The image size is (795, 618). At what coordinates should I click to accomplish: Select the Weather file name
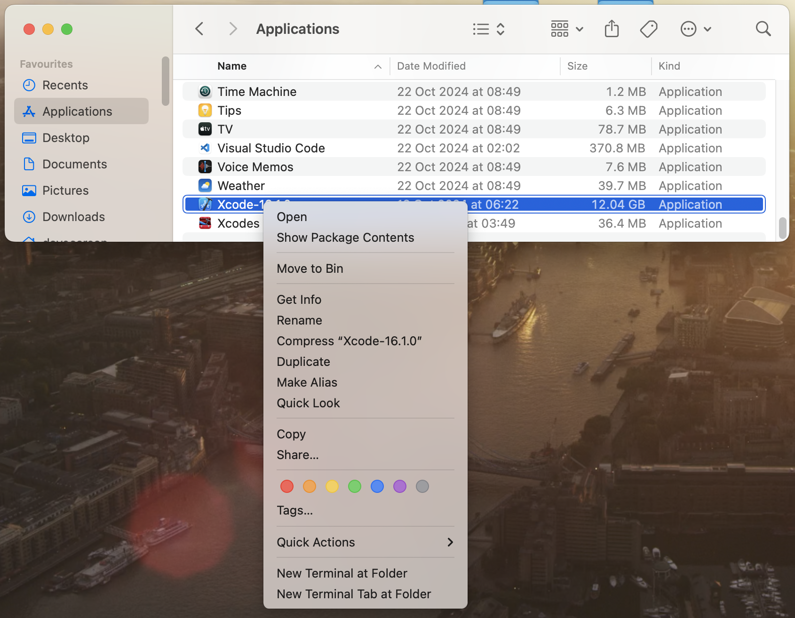coord(241,186)
